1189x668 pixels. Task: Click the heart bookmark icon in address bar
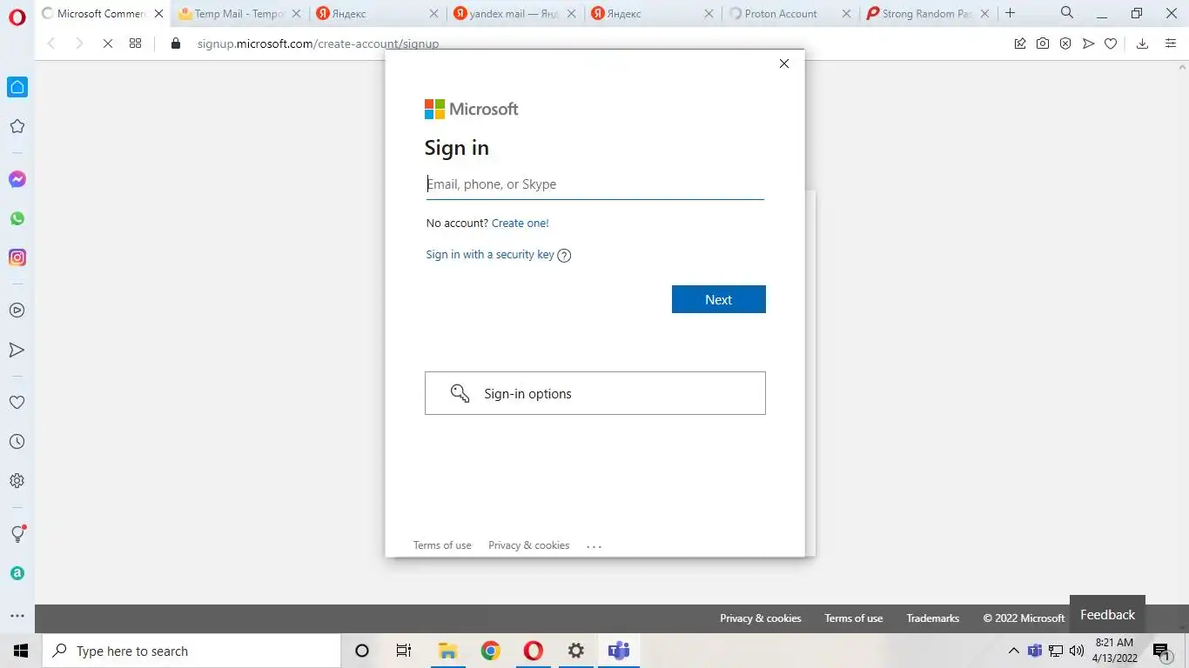(1111, 43)
